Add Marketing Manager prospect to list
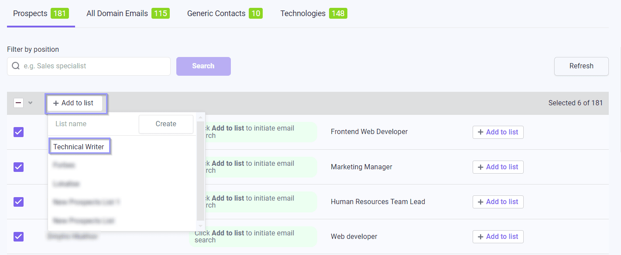621x255 pixels. tap(497, 167)
